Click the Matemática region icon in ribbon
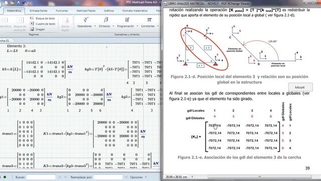The width and height of the screenshot is (321, 181). pyautogui.click(x=4, y=20)
